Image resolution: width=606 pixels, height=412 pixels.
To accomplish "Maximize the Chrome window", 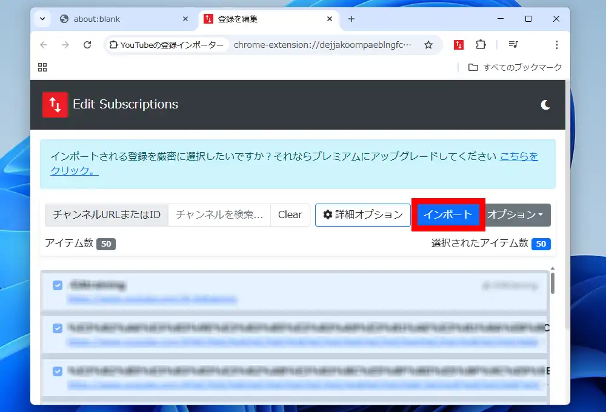I will (x=528, y=19).
